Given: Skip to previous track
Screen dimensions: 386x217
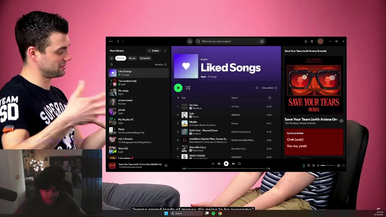Looking at the screenshot, I should coord(219,164).
